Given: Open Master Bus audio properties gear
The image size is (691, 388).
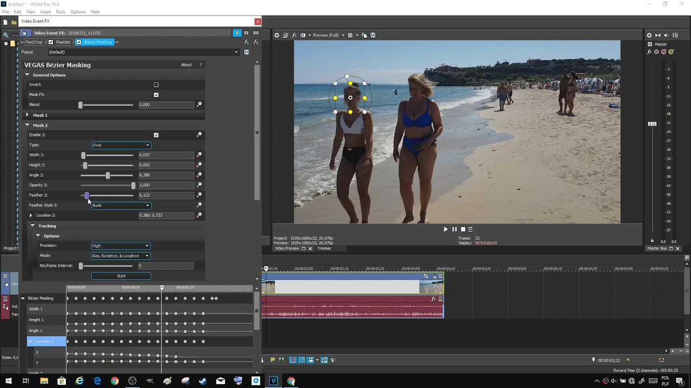Looking at the screenshot, I should pyautogui.click(x=649, y=35).
